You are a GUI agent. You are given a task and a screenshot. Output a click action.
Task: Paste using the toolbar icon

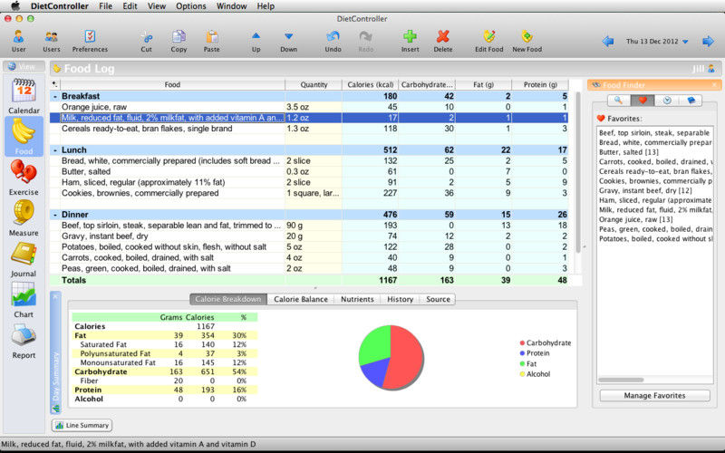click(212, 41)
